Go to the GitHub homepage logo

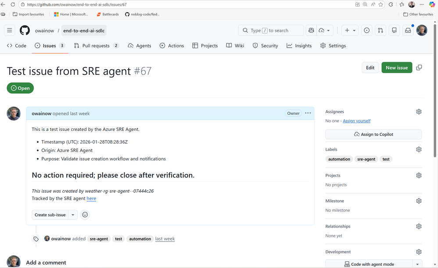pos(25,30)
